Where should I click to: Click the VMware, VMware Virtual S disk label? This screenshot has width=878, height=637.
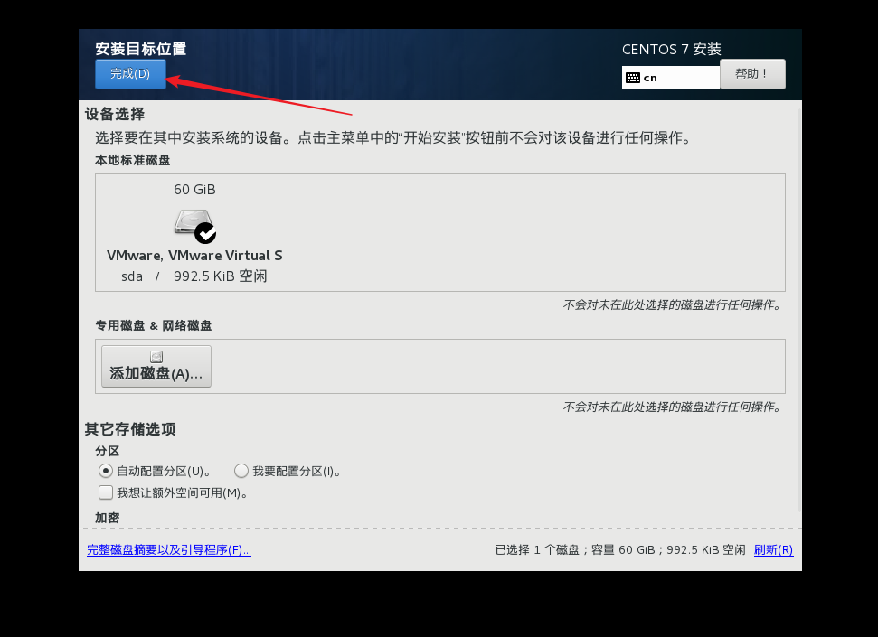pos(194,255)
